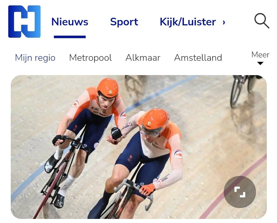
Task: Click the blue underline beneath Nieuws
Action: click(70, 37)
